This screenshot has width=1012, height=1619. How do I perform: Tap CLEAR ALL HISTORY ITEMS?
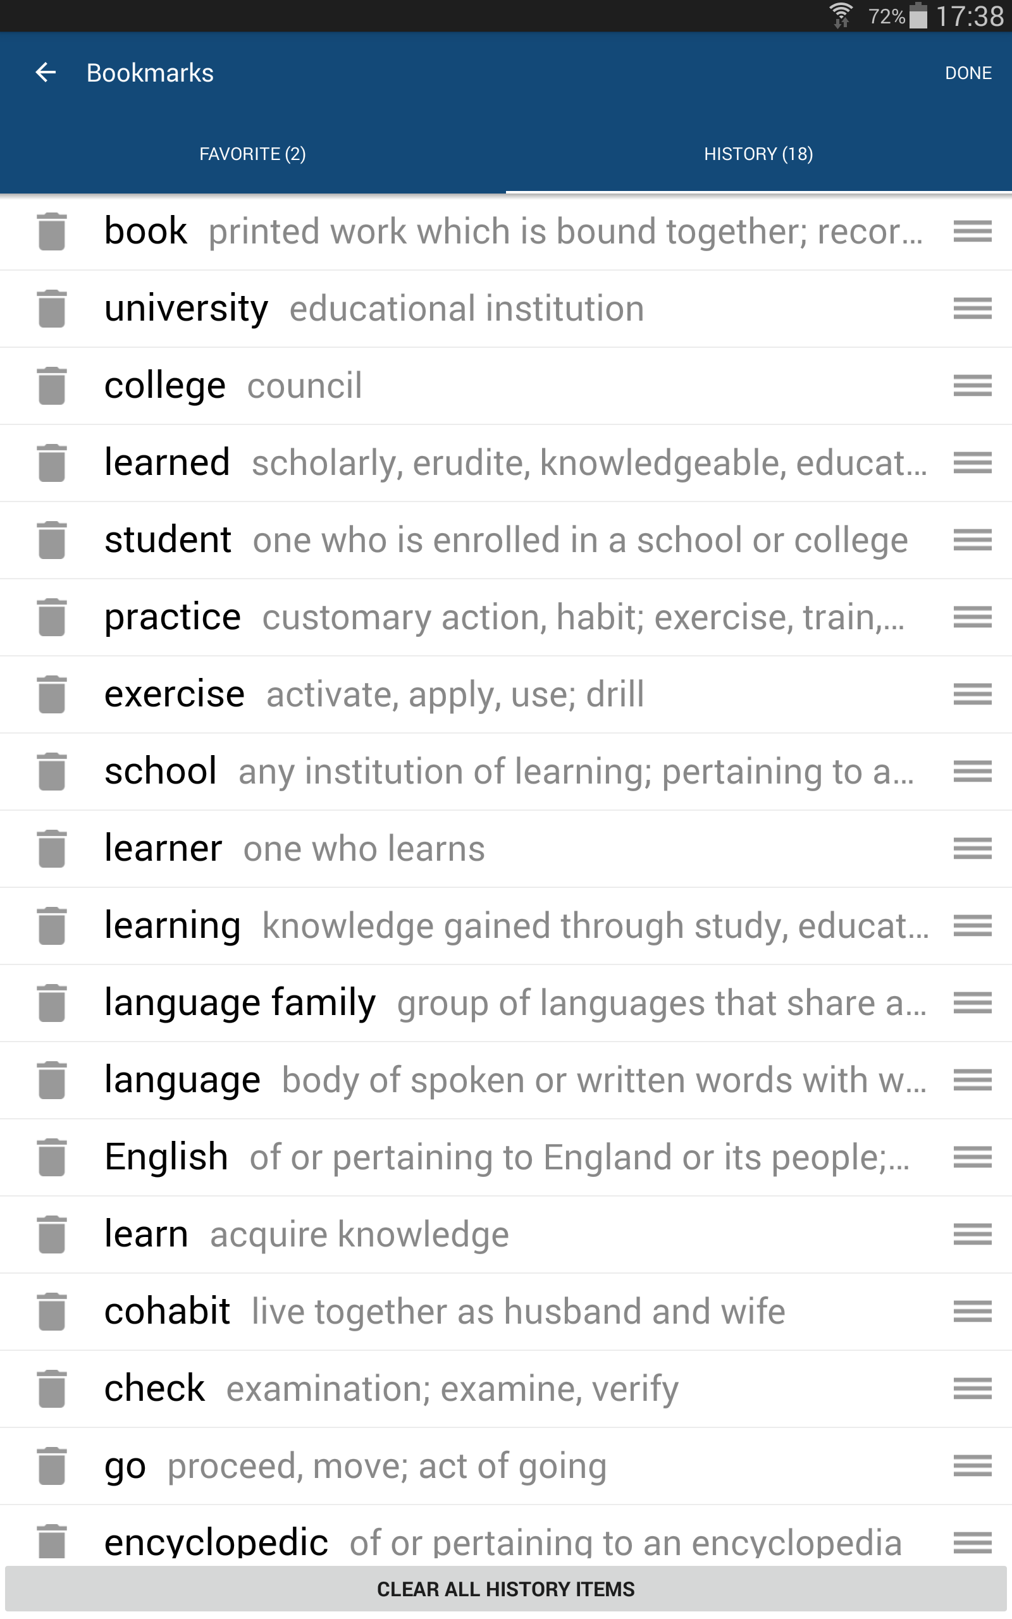[506, 1589]
